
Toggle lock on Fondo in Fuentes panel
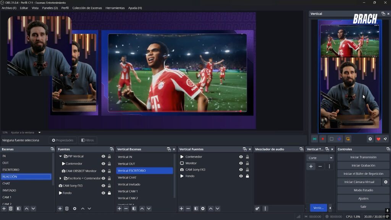click(x=110, y=193)
